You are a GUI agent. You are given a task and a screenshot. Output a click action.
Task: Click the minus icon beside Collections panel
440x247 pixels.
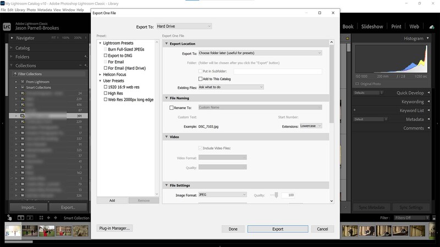80,65
